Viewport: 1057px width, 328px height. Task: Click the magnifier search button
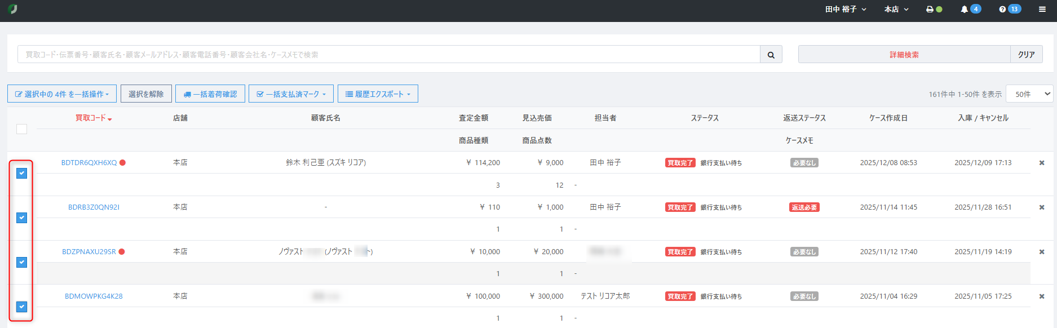pyautogui.click(x=771, y=55)
